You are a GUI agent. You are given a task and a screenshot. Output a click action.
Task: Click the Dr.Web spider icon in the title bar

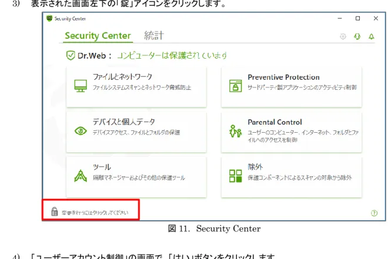click(49, 18)
